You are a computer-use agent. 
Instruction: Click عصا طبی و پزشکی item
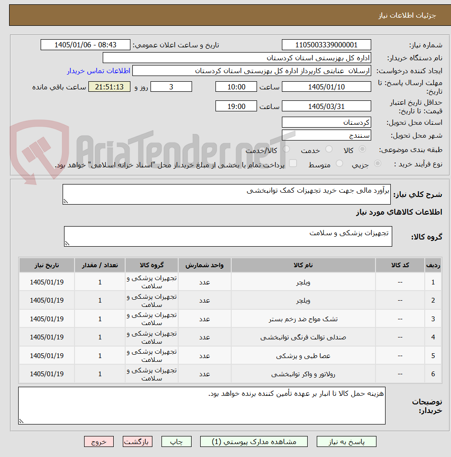click(x=303, y=356)
